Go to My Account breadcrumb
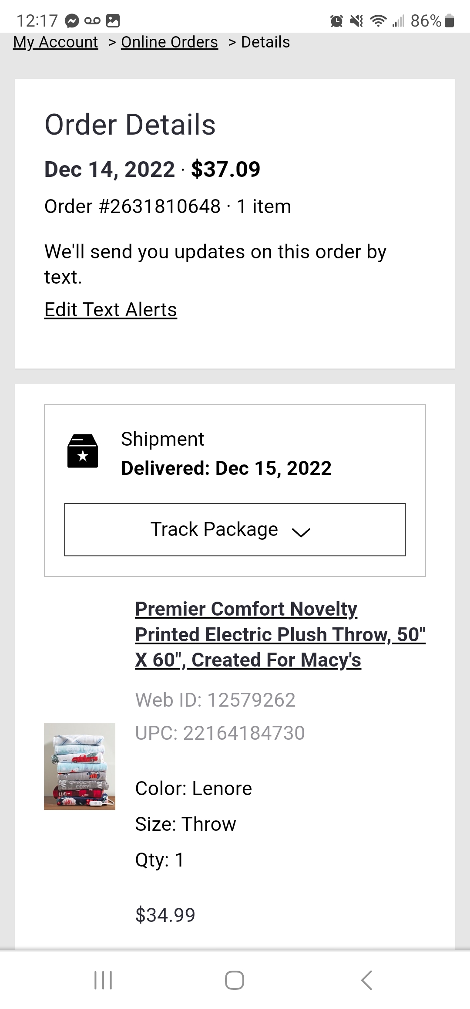The height and width of the screenshot is (1009, 470). tap(56, 42)
